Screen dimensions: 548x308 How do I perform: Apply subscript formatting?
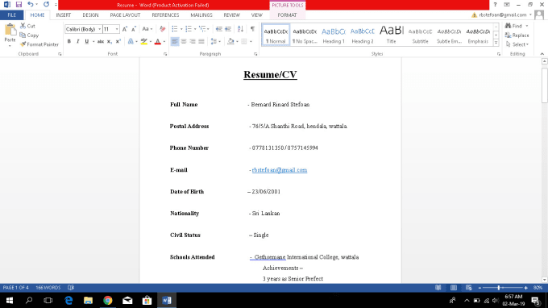(110, 42)
